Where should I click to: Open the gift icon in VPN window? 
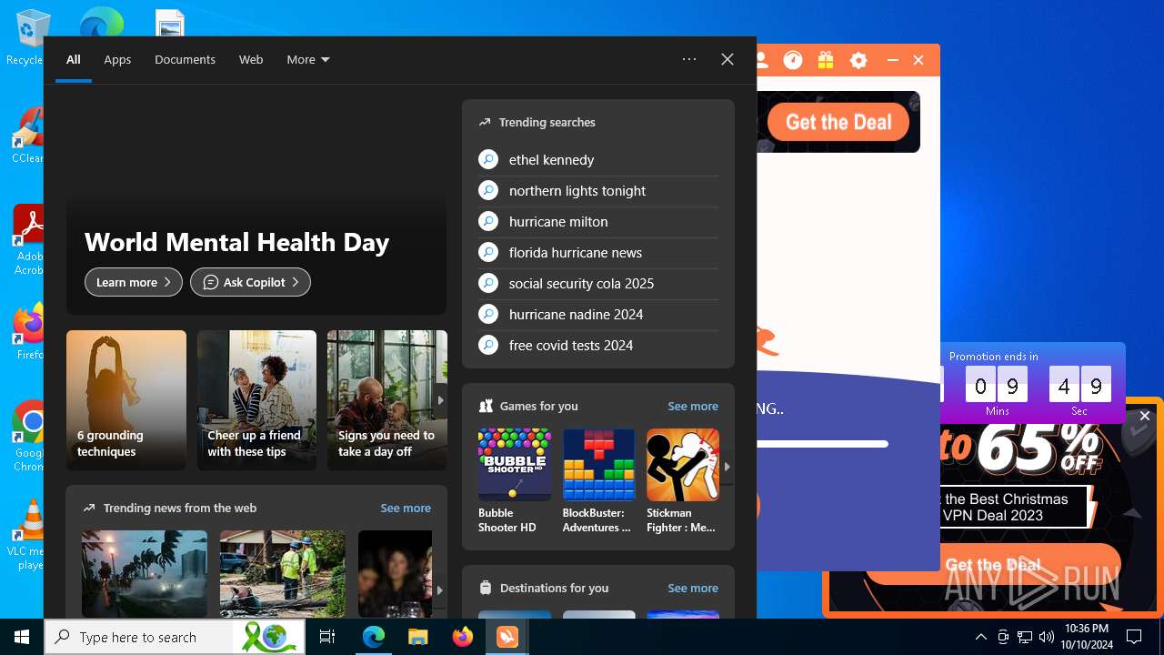coord(826,60)
